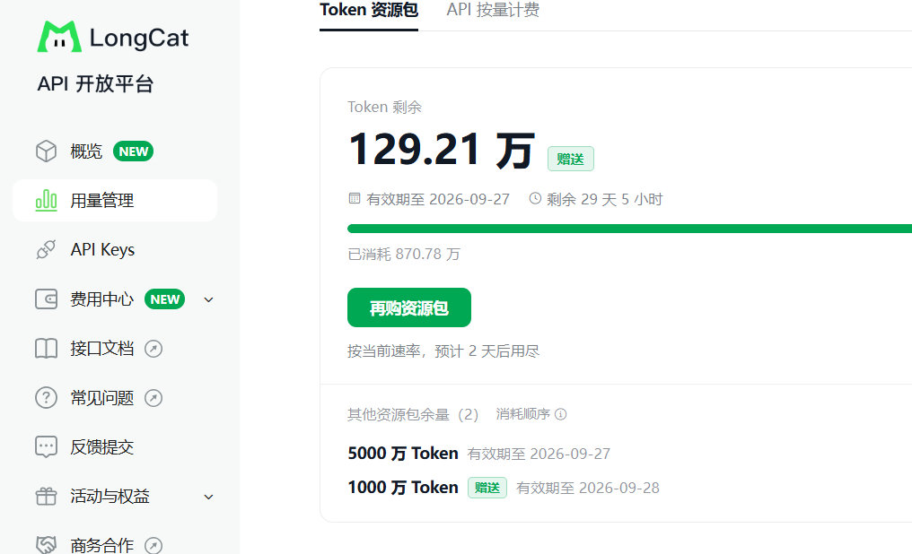The image size is (912, 554).
Task: Click the NEW badge beside 概览
Action: (x=133, y=151)
